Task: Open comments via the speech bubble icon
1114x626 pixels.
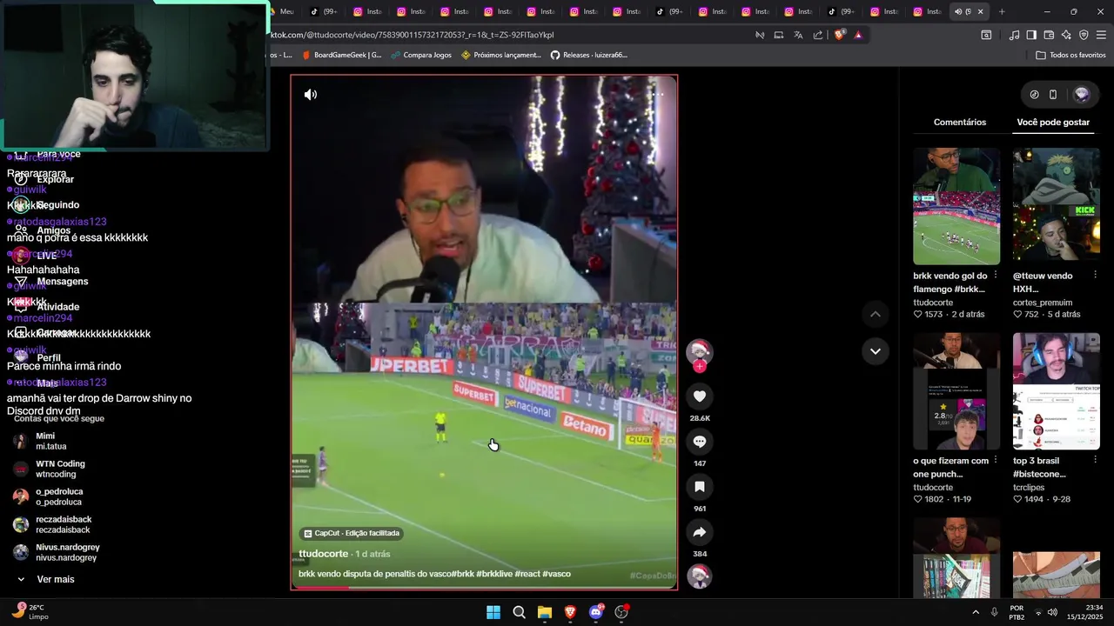Action: 700,442
